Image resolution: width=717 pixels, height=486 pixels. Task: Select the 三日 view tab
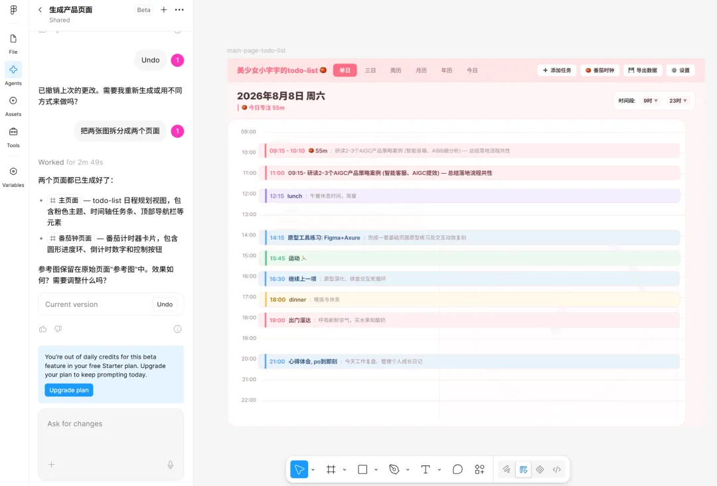click(x=370, y=70)
